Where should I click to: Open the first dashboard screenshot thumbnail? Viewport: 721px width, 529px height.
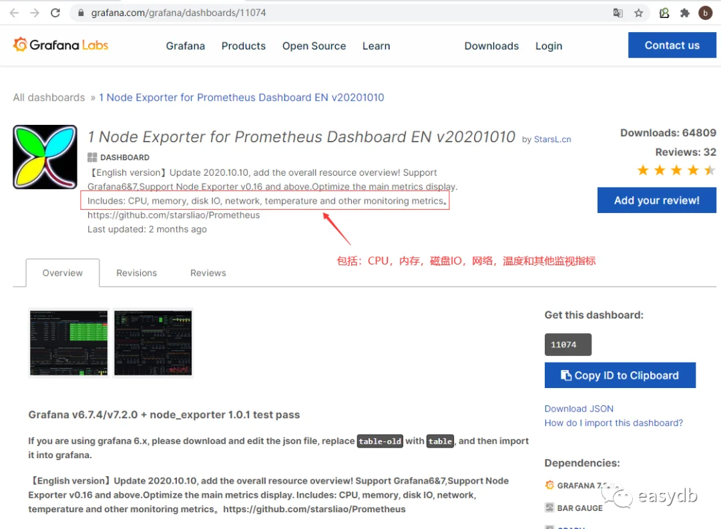click(69, 343)
